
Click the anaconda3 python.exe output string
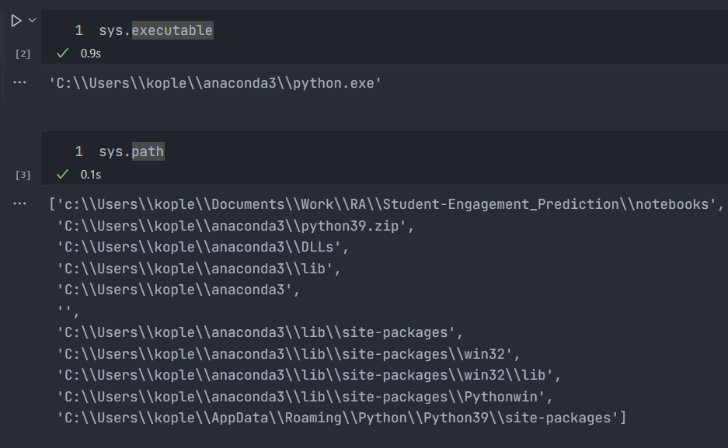215,83
